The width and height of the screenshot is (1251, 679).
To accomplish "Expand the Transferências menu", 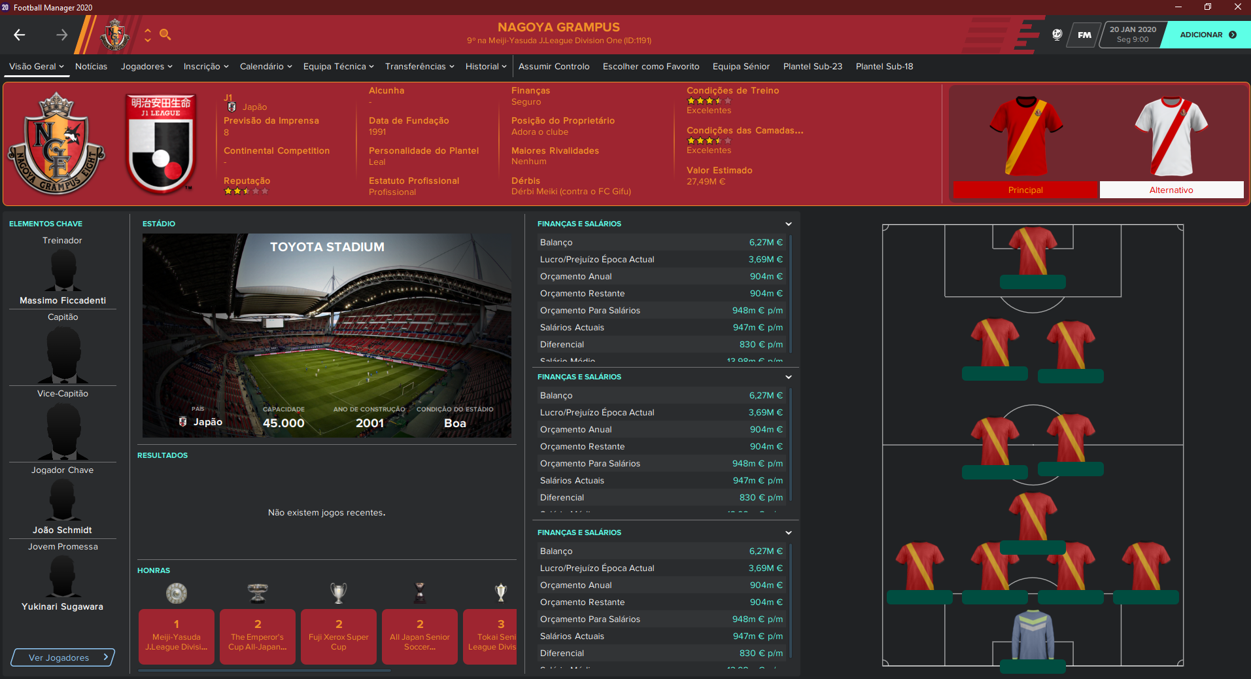I will pos(420,67).
